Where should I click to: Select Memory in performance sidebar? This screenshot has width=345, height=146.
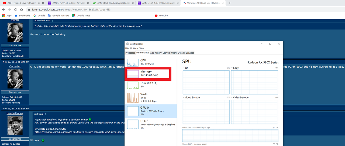pos(151,74)
